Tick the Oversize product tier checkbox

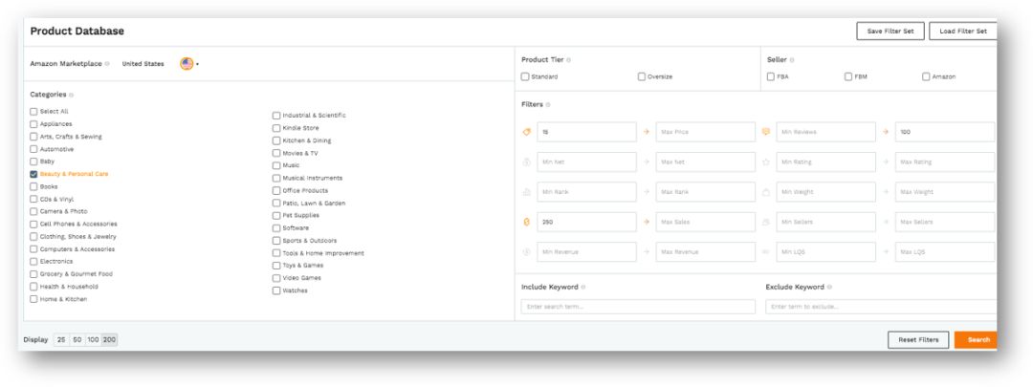coord(641,76)
